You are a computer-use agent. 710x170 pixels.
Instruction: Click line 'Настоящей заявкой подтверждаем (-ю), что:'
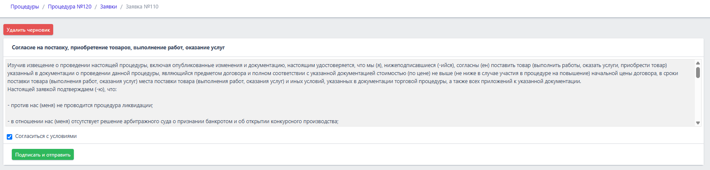tap(62, 89)
